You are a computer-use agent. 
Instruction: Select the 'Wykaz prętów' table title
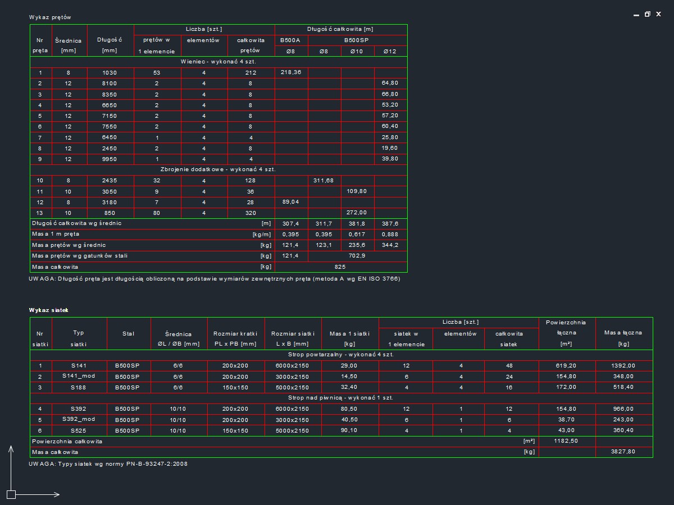[x=50, y=17]
